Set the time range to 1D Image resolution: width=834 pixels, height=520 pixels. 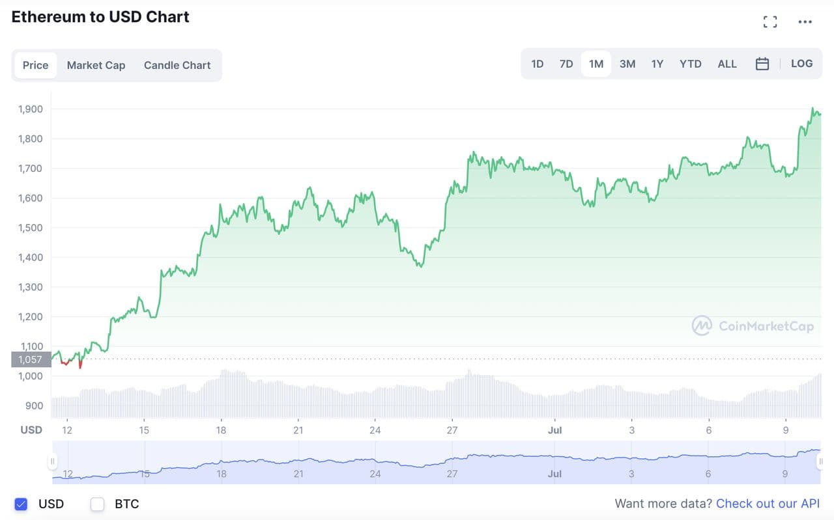coord(538,64)
